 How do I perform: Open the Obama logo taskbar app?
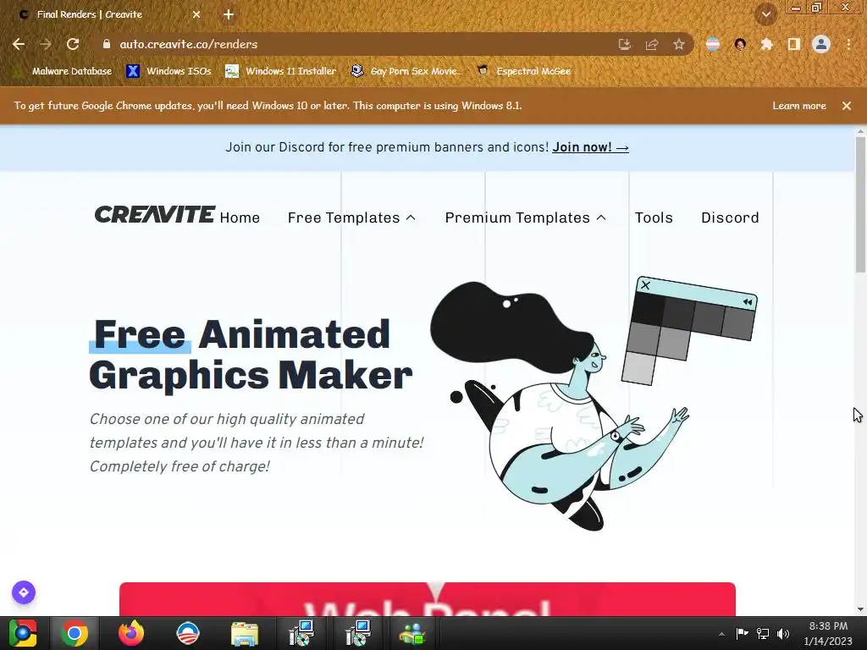[187, 633]
